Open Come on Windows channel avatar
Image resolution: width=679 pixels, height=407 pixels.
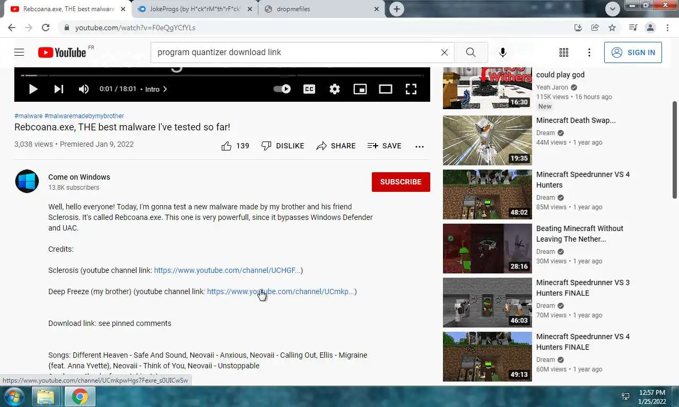(27, 181)
